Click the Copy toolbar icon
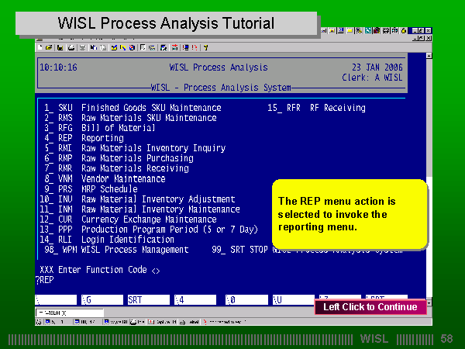Image resolution: width=465 pixels, height=349 pixels. (x=93, y=47)
